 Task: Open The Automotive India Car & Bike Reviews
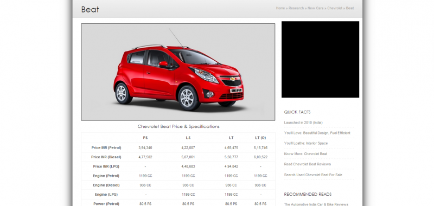pyautogui.click(x=316, y=204)
